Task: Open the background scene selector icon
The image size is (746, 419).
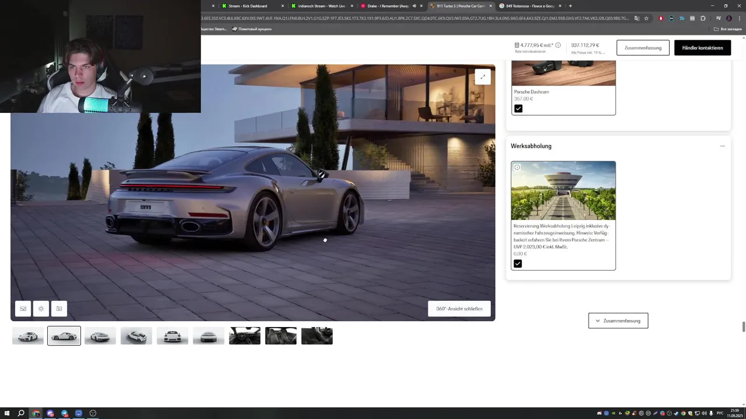Action: pyautogui.click(x=23, y=308)
